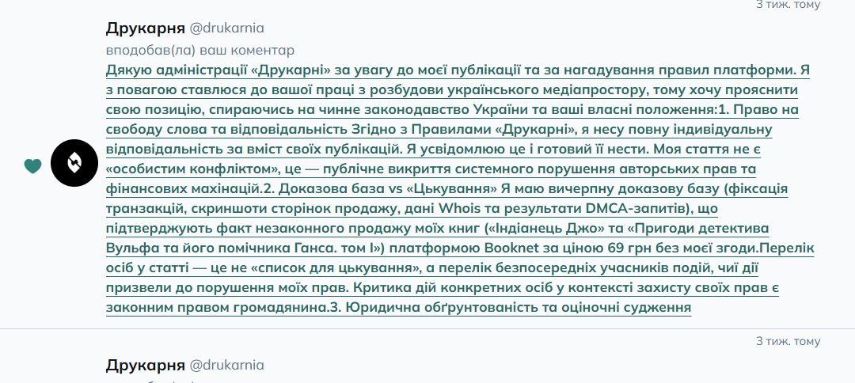Viewport: 855px width, 383px height.
Task: Click the first @drukarnia handle
Action: 226,29
